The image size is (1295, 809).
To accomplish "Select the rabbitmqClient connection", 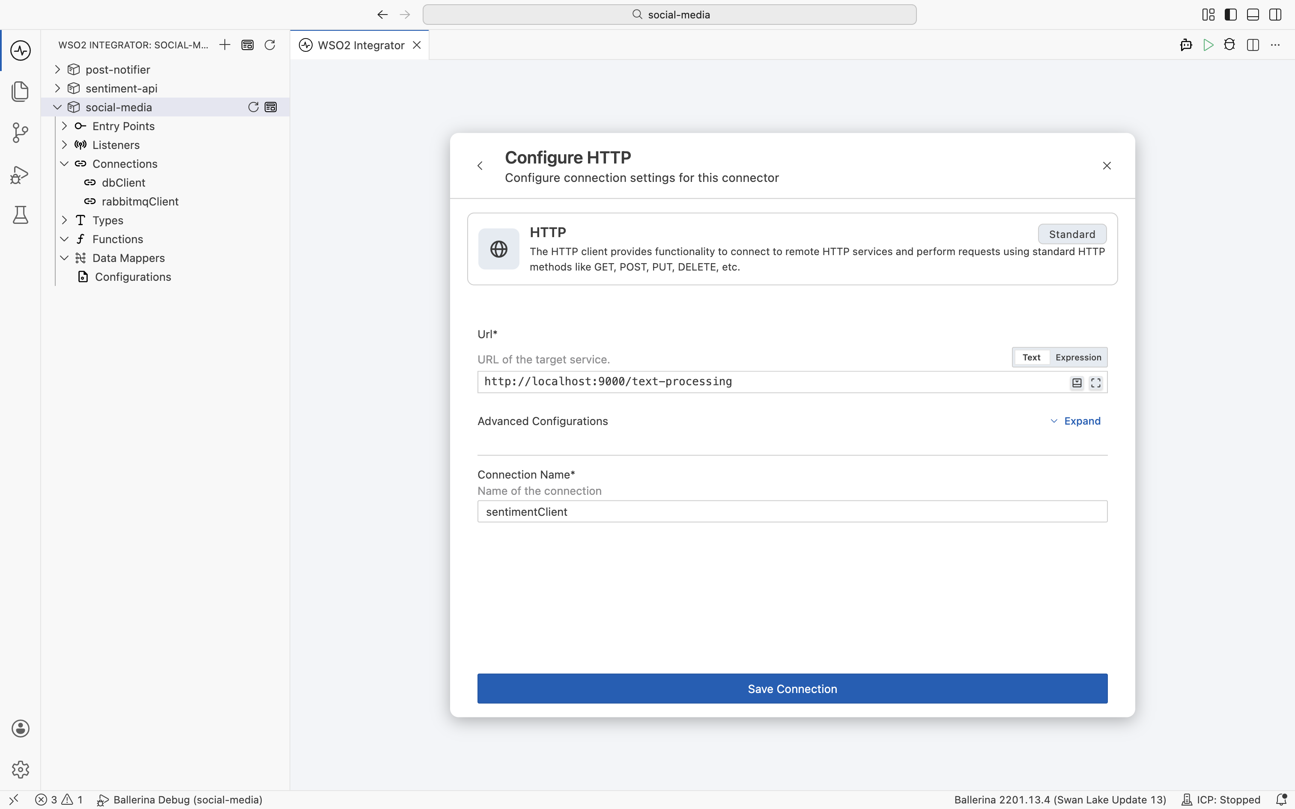I will pos(140,202).
